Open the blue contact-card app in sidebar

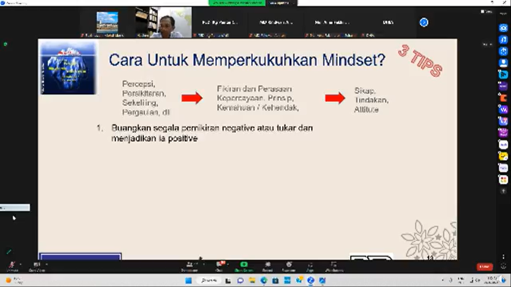504,63
